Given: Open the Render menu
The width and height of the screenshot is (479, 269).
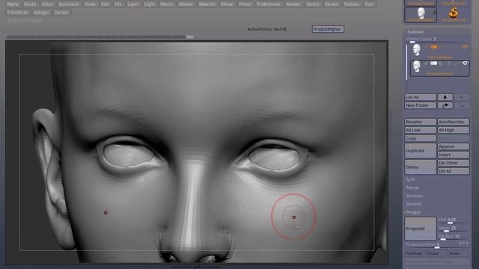Looking at the screenshot, I should [293, 4].
